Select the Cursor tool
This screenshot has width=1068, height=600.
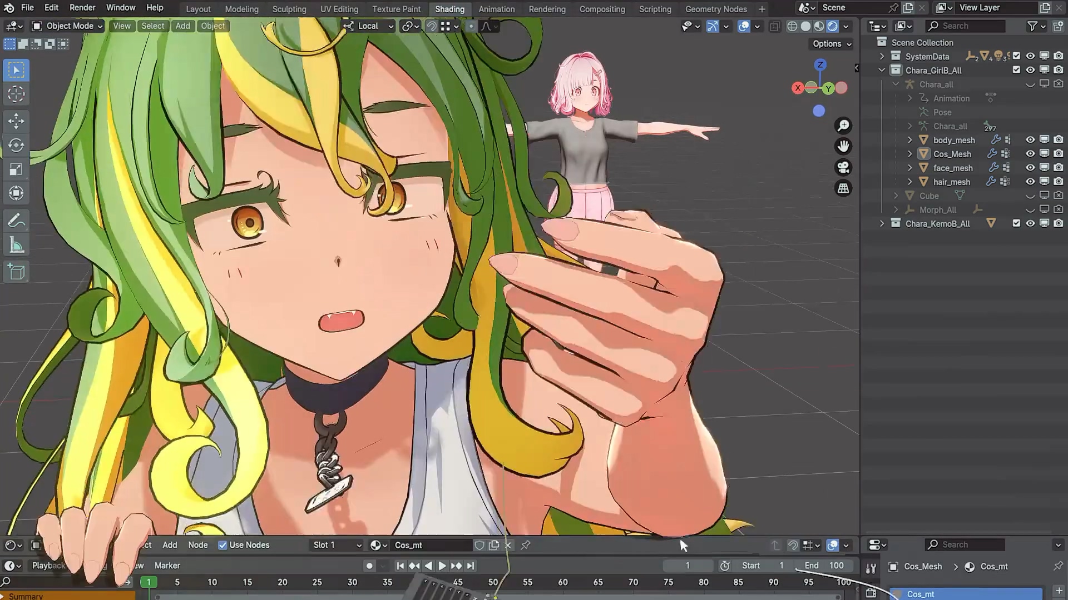[16, 94]
